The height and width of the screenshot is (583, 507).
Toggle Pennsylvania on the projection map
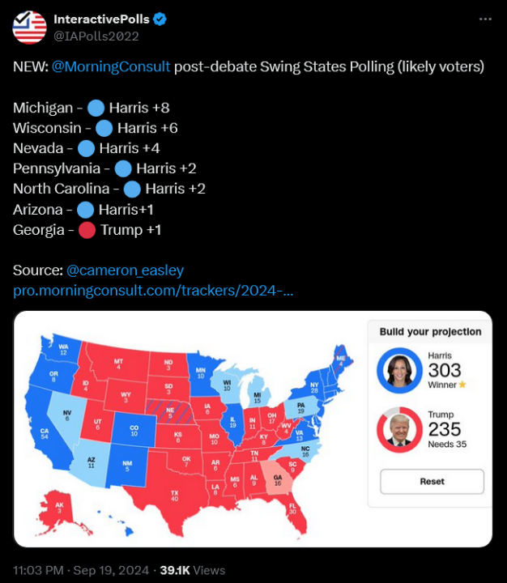[302, 407]
